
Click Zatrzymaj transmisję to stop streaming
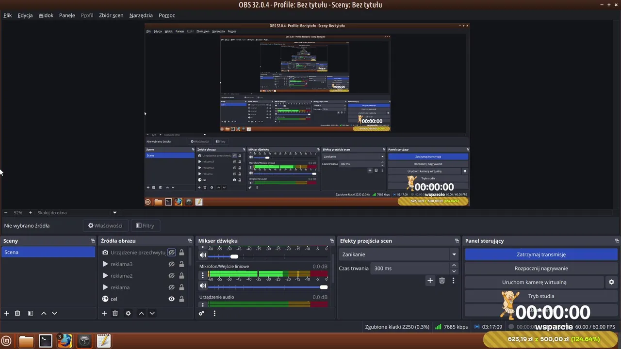coord(541,254)
